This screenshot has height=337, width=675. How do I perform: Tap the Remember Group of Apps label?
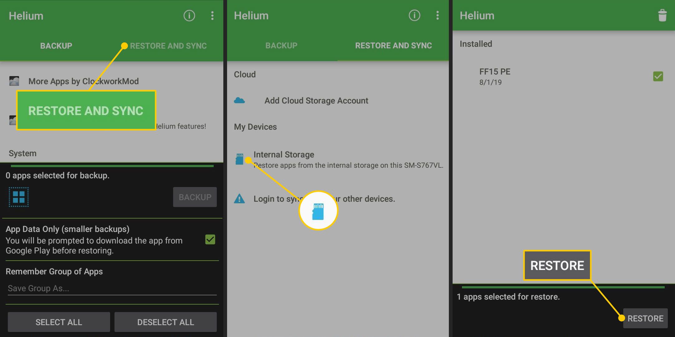[54, 272]
